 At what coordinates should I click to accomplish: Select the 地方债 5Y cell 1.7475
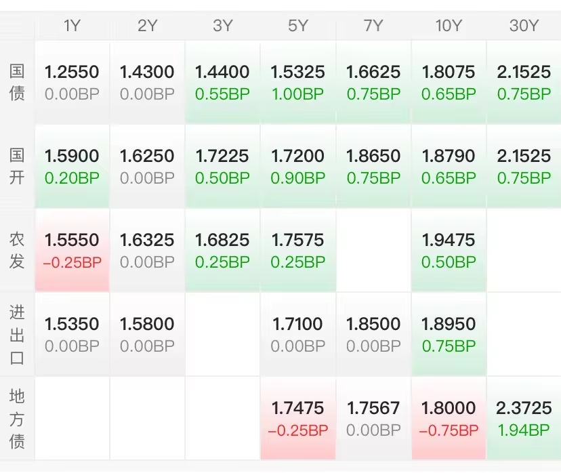(297, 418)
